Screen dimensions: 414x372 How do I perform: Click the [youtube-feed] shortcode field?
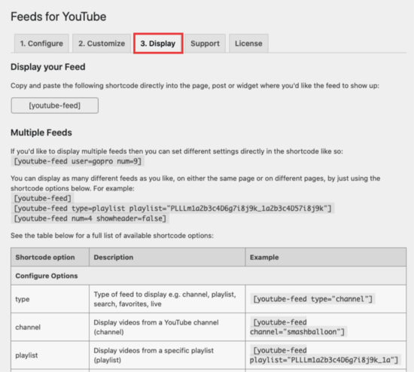[55, 105]
